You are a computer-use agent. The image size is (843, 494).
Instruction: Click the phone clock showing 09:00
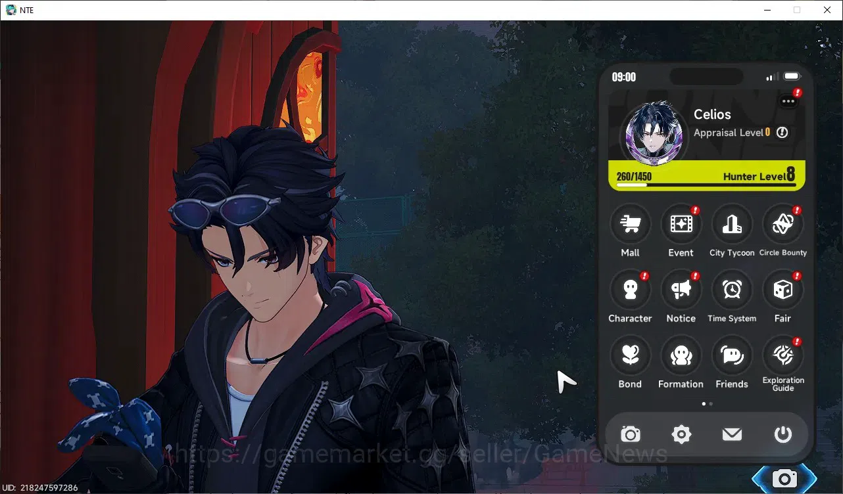[x=623, y=77]
